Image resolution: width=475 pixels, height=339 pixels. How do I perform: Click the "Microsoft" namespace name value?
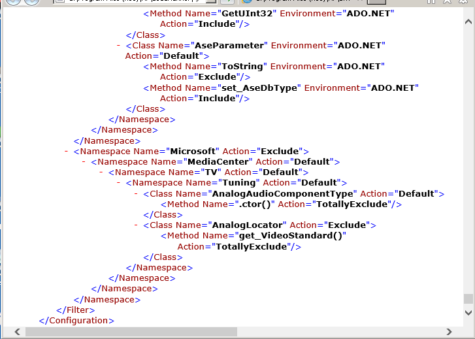click(x=193, y=151)
